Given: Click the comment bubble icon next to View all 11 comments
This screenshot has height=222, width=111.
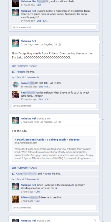Looking at the screenshot, I should click(14, 77).
